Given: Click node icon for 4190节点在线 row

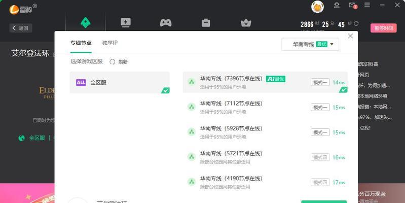Looking at the screenshot, I should pos(192,182).
